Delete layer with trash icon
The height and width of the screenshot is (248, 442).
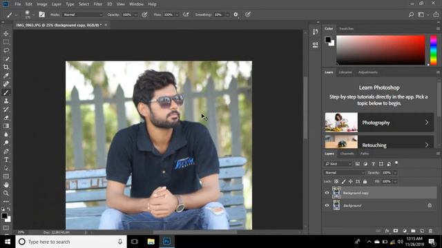click(430, 231)
